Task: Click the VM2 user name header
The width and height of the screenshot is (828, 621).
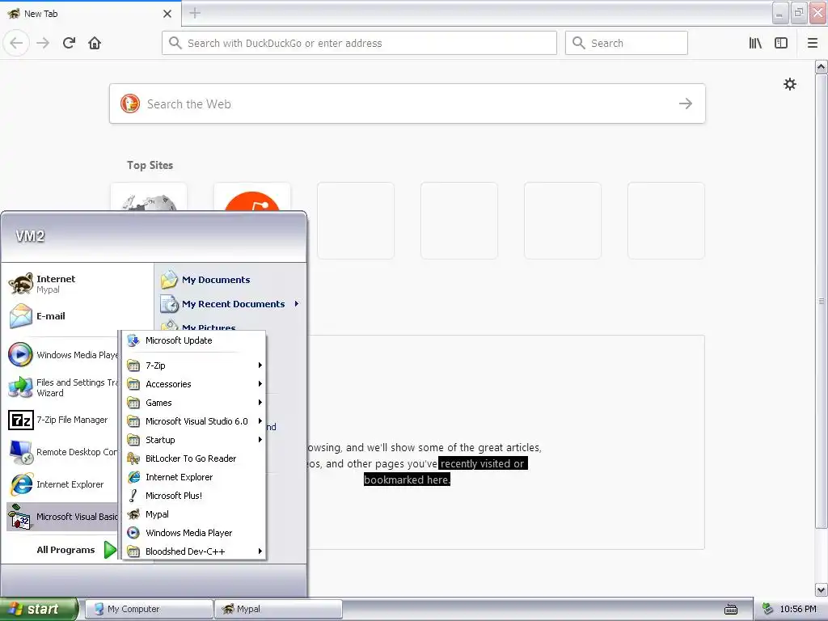Action: tap(30, 236)
